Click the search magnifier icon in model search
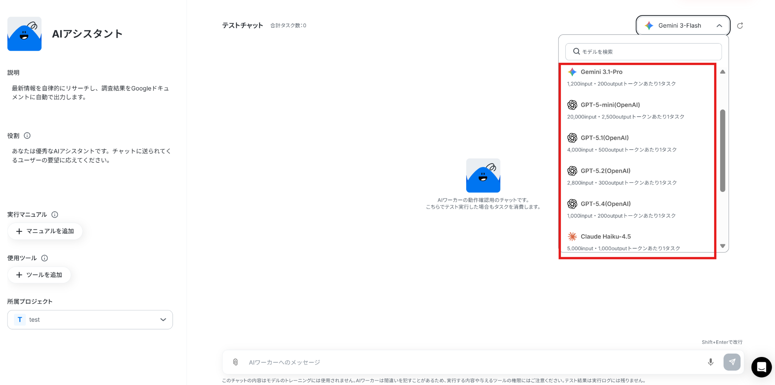Image resolution: width=775 pixels, height=385 pixels. tap(576, 51)
